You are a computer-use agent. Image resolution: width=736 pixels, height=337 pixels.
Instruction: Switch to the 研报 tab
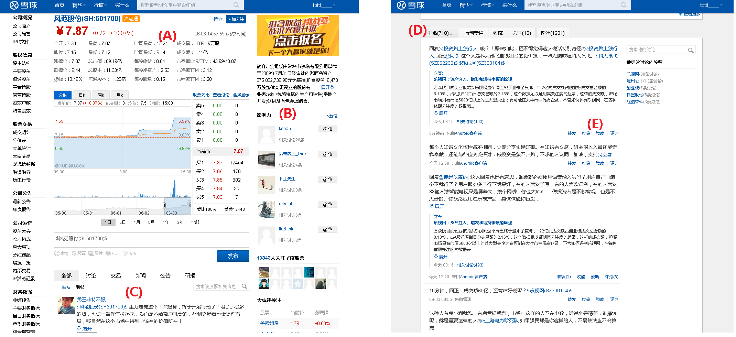pos(190,276)
